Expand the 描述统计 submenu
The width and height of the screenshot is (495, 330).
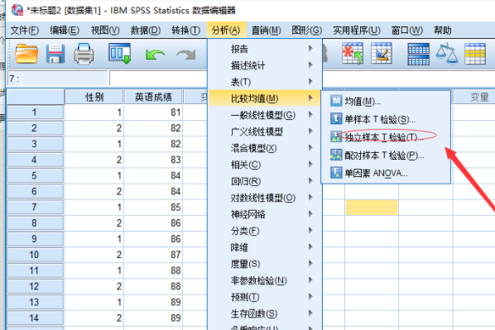[x=265, y=65]
